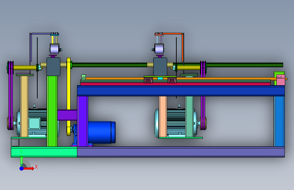Select the cyan terminal box on left motor
The height and width of the screenshot is (190, 294).
click(34, 123)
